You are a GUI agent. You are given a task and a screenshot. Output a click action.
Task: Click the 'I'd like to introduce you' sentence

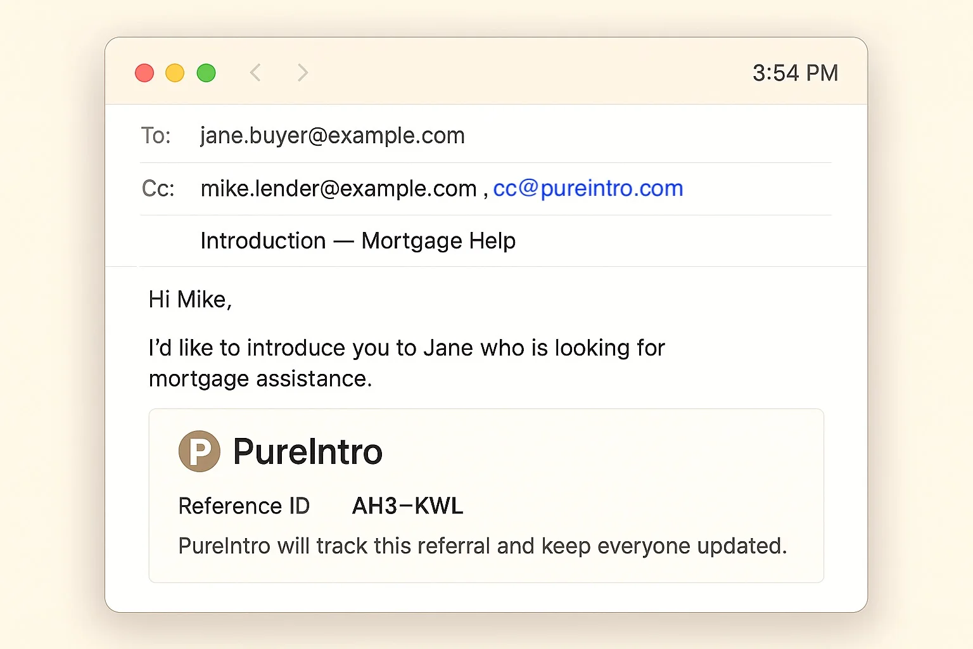pyautogui.click(x=407, y=348)
